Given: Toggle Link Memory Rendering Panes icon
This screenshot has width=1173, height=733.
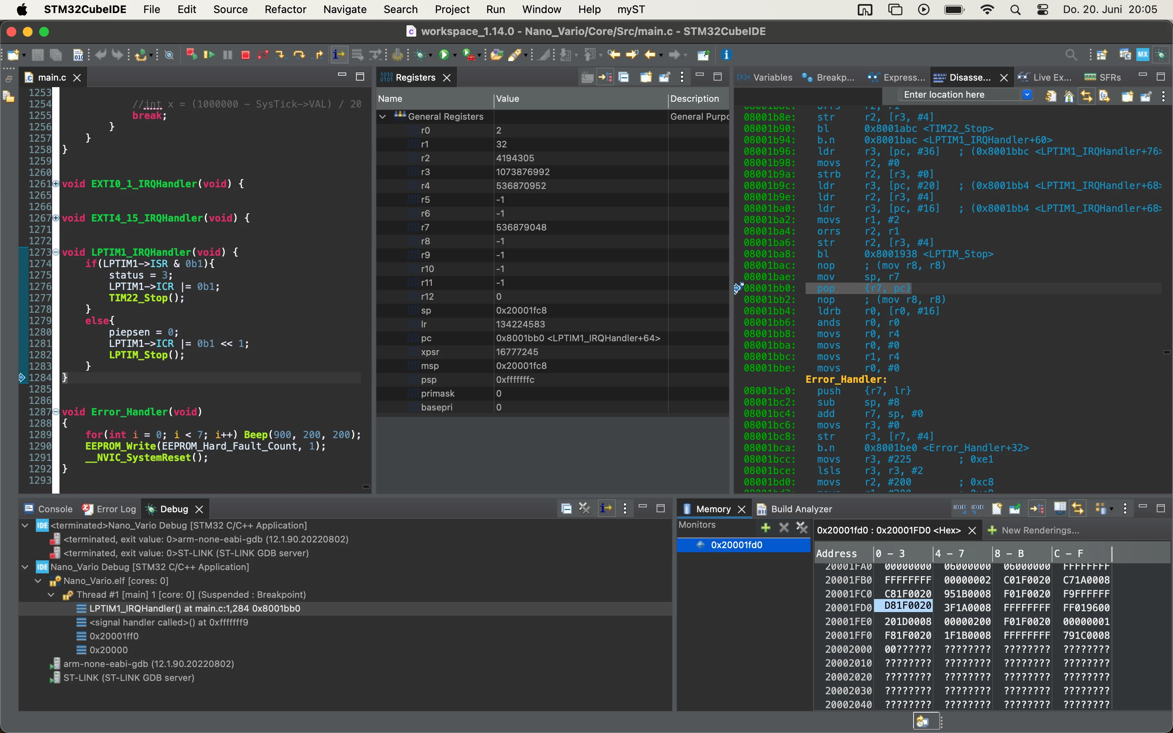Looking at the screenshot, I should 1078,508.
